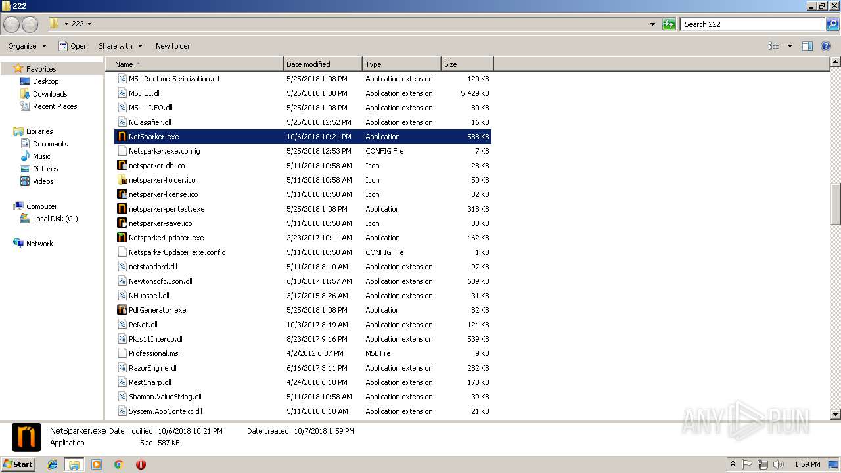Change the view with the views icon
This screenshot has height=473, width=841.
tap(774, 46)
